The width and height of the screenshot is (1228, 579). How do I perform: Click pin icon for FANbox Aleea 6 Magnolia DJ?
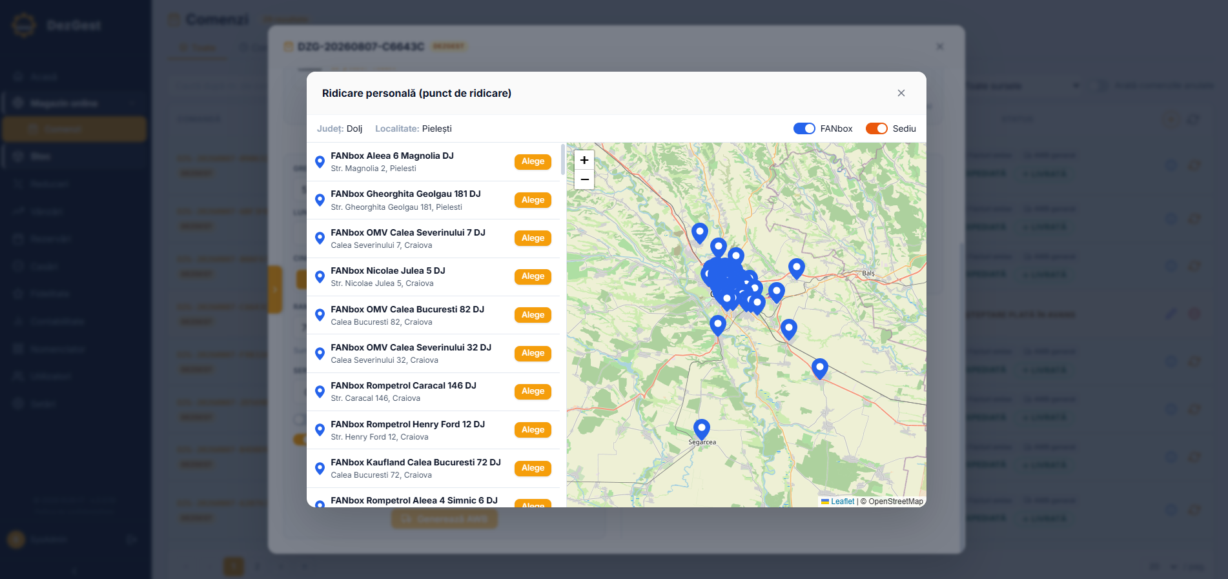[x=320, y=161]
